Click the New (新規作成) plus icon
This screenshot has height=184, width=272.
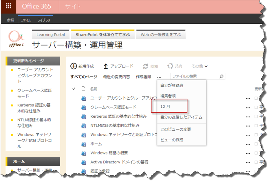pyautogui.click(x=73, y=66)
